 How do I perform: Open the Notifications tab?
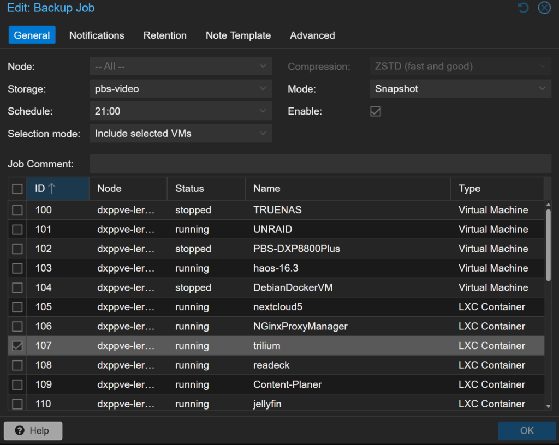point(97,35)
